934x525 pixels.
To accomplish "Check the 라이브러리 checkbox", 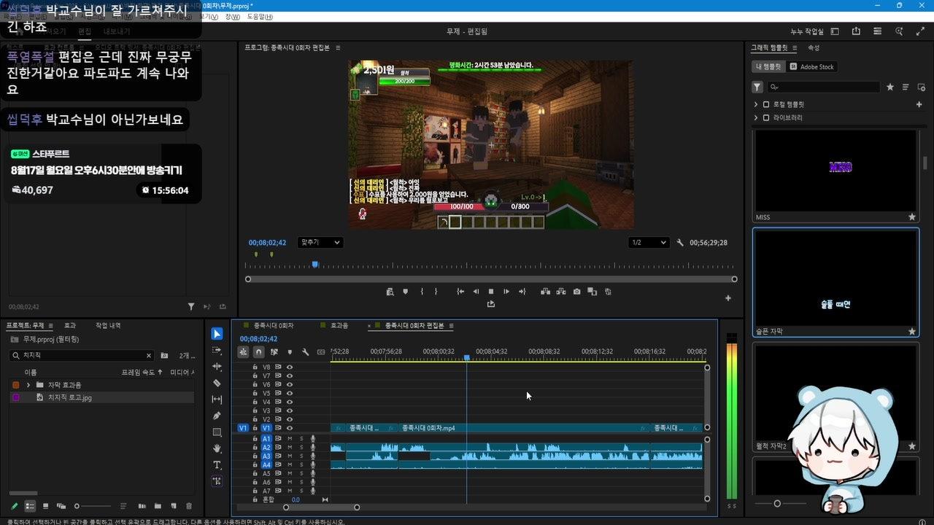I will 766,117.
